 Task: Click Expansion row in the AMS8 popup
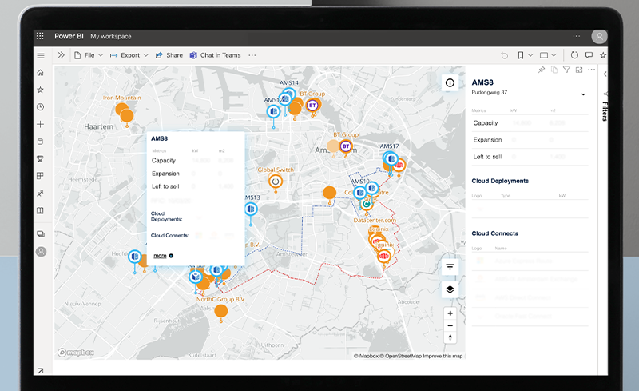click(193, 174)
